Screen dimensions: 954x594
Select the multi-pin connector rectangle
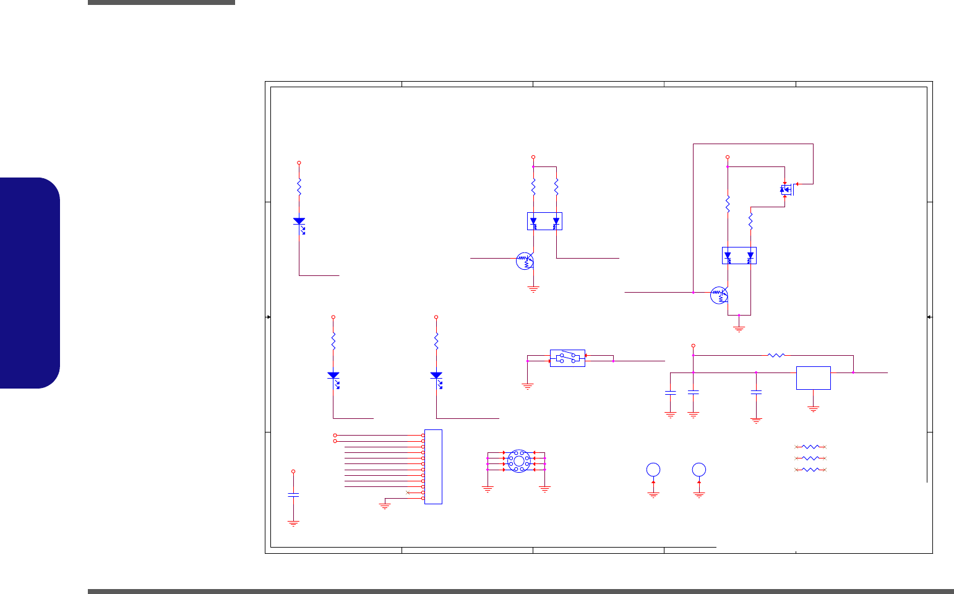[433, 467]
